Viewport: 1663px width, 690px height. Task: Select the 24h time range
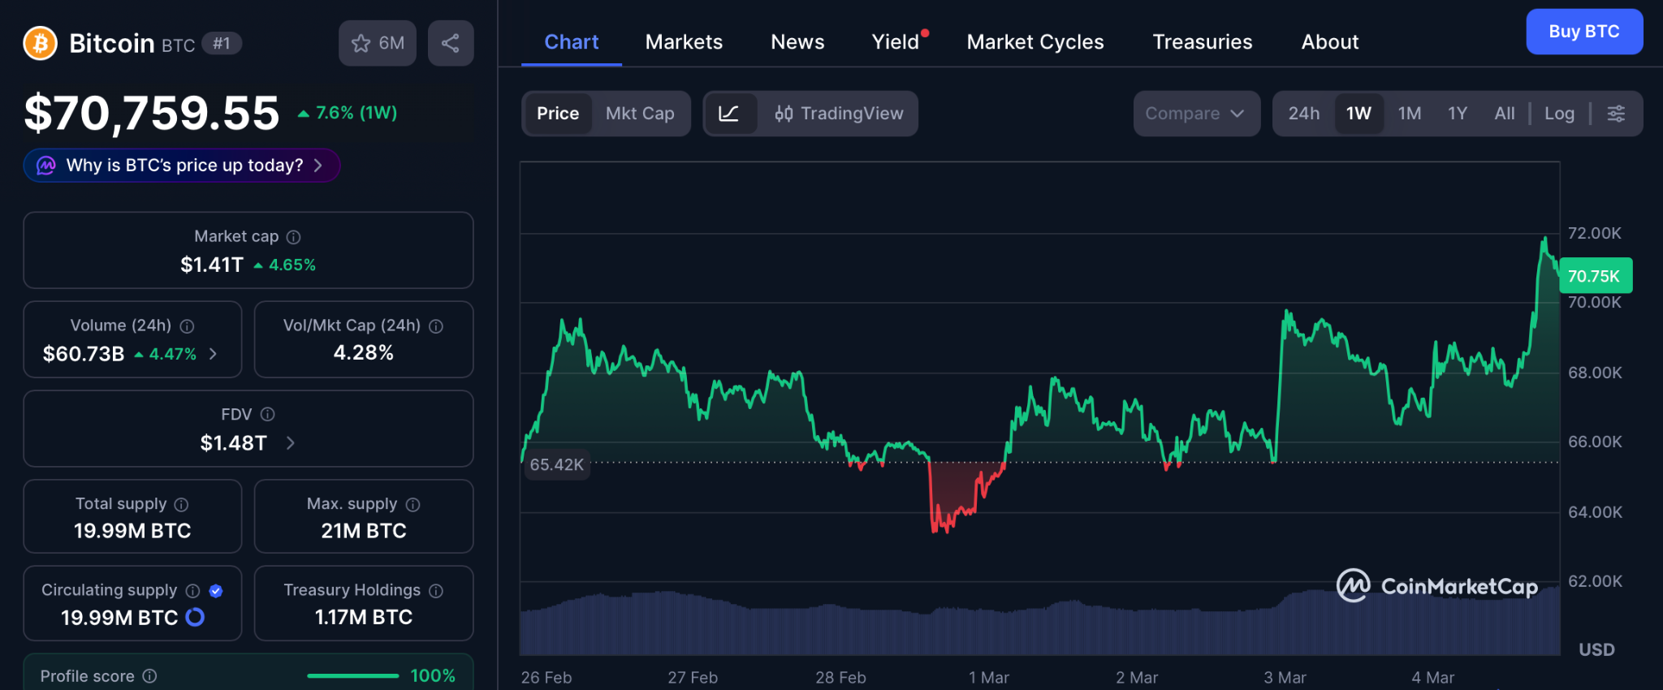click(1303, 114)
